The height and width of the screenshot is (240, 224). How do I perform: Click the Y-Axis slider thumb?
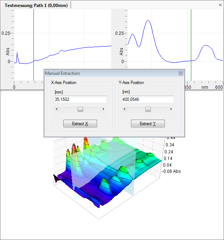click(147, 109)
